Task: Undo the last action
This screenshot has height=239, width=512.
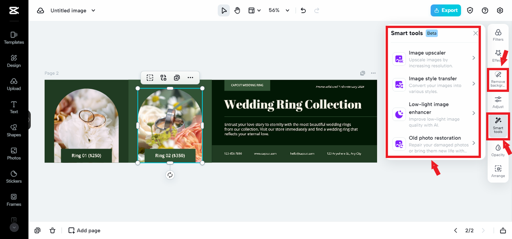Action: pos(303,10)
